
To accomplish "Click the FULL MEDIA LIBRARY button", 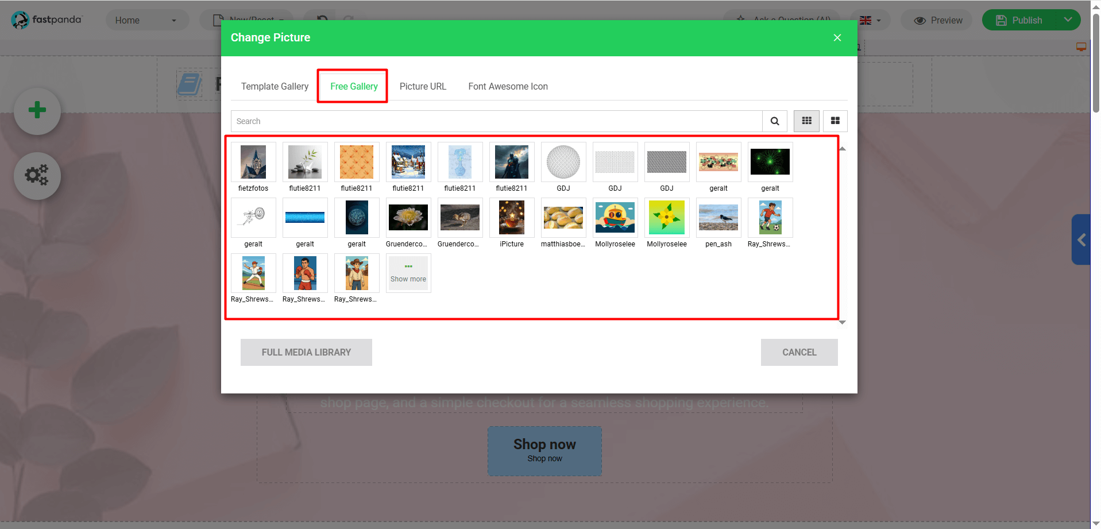I will (x=306, y=352).
